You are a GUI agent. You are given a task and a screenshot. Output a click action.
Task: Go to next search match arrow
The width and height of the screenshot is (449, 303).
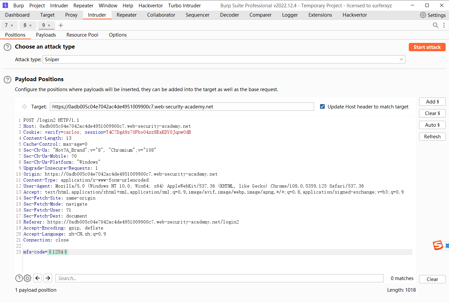click(48, 278)
